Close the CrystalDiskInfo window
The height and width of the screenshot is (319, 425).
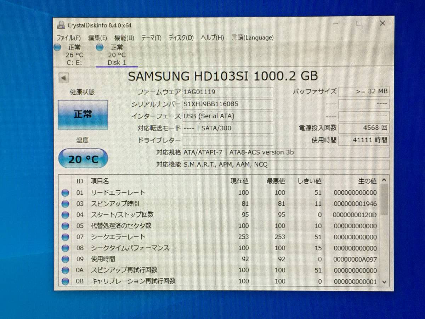[x=382, y=23]
